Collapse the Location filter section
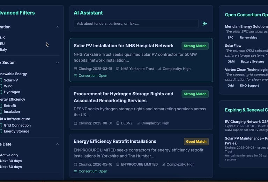 point(58,27)
